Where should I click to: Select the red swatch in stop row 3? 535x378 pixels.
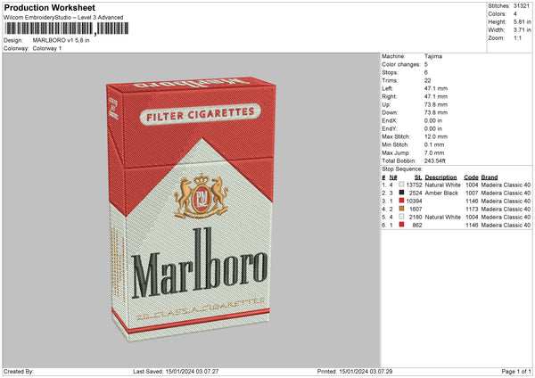click(x=401, y=201)
